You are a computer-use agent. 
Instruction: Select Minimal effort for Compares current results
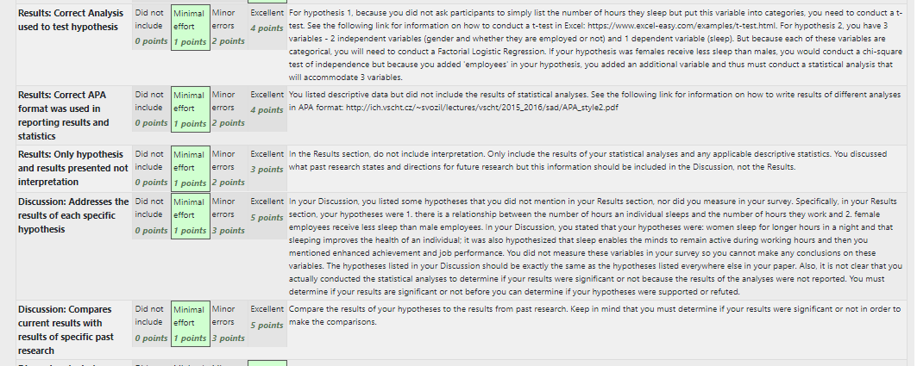click(191, 324)
